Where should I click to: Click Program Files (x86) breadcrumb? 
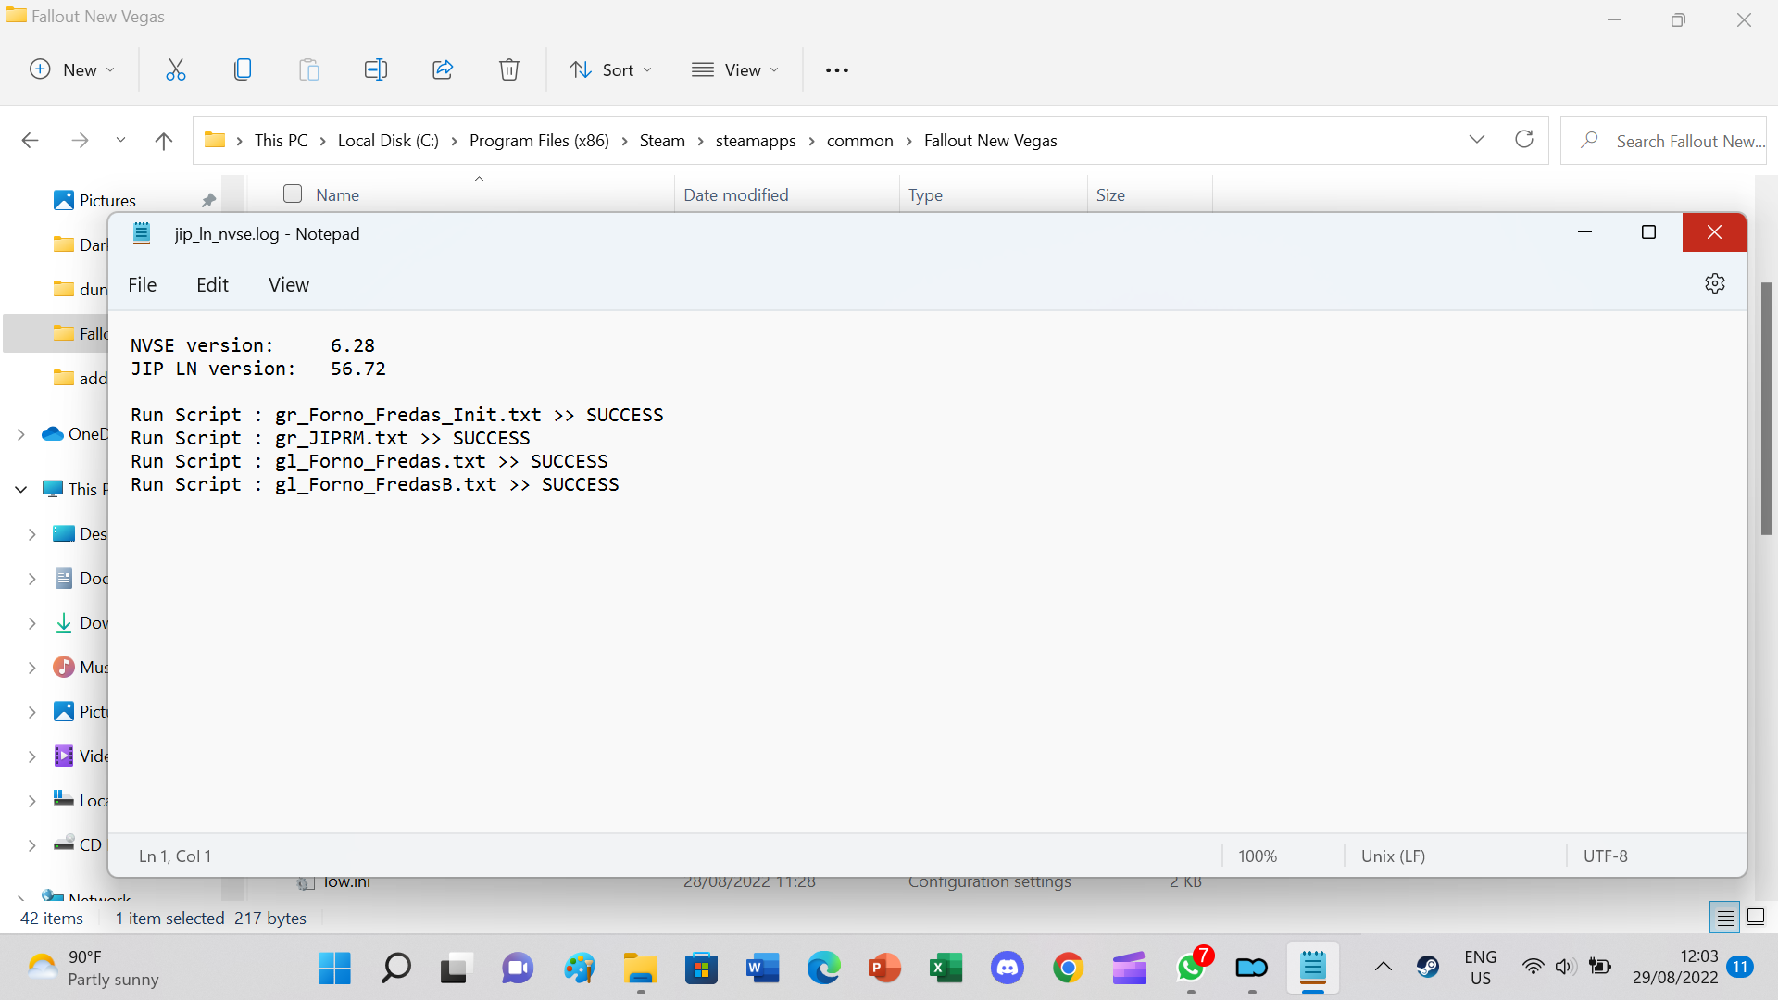coord(539,141)
